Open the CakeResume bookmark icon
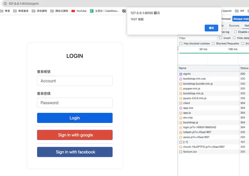The height and width of the screenshot is (176, 249). pyautogui.click(x=92, y=11)
